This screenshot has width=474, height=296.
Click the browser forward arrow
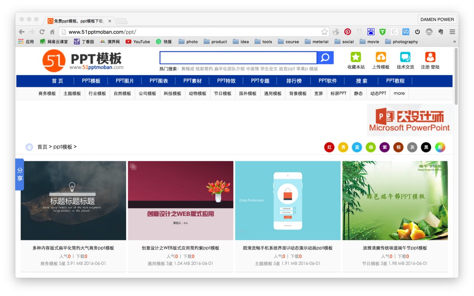pos(32,32)
